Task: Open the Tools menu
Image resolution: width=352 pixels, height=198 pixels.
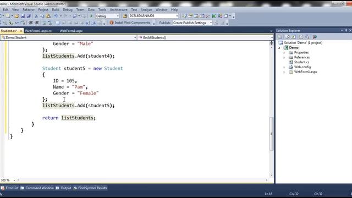Action: tap(102, 10)
